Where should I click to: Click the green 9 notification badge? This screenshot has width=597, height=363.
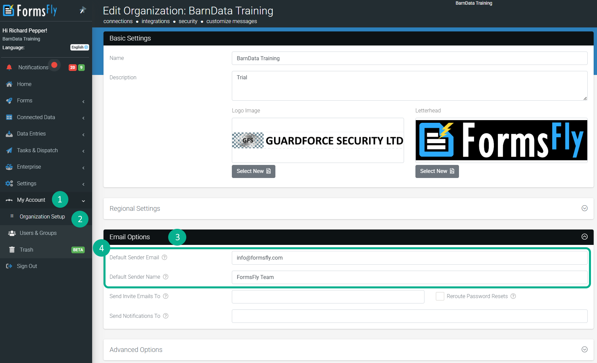81,68
